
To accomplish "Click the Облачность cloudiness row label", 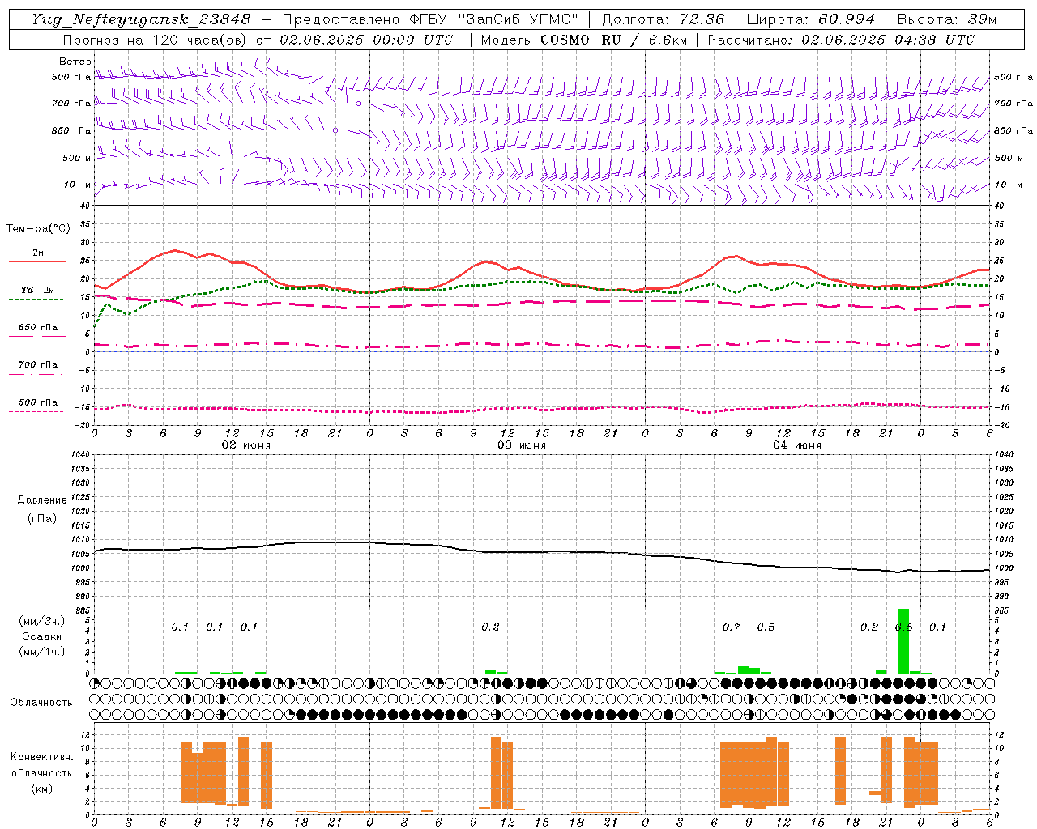I will pyautogui.click(x=41, y=703).
